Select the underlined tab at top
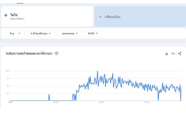 20,3
